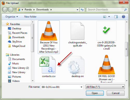Click the SkyDrive cloud icon
Screen dimensions: 130x100
10,41
